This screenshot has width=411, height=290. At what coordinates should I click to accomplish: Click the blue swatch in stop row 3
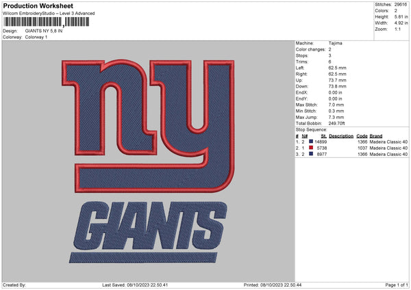311,154
